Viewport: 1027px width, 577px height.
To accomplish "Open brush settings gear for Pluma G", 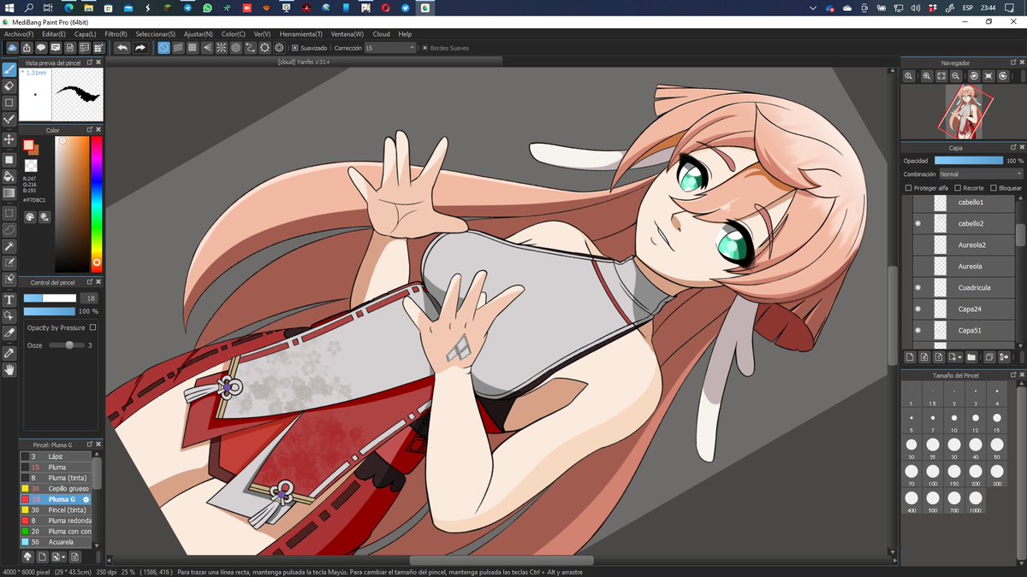I will [86, 499].
